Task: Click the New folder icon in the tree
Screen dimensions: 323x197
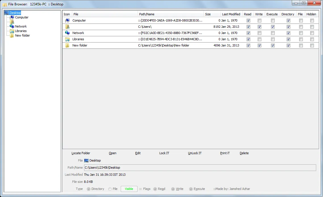Action: (12, 35)
